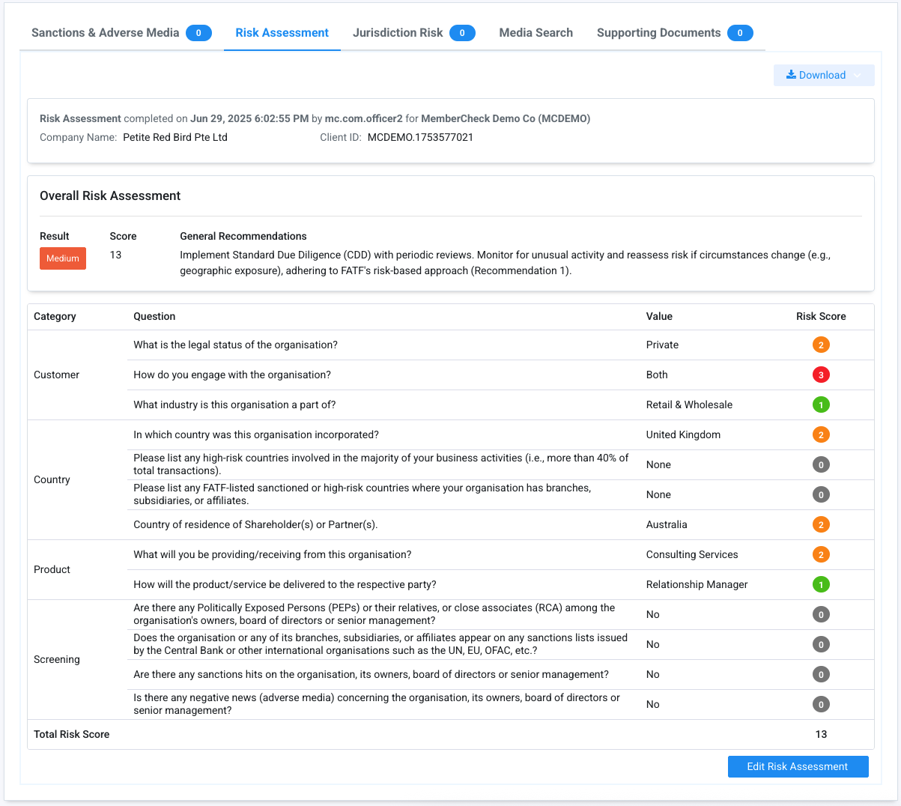This screenshot has height=806, width=901.
Task: Click the value United Kingdom
Action: [683, 434]
